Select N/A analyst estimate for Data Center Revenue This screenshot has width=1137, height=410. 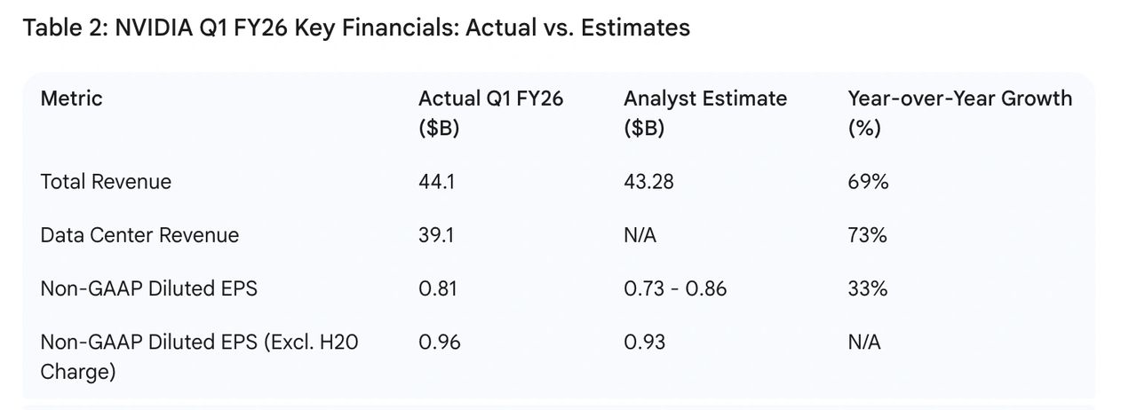(640, 235)
